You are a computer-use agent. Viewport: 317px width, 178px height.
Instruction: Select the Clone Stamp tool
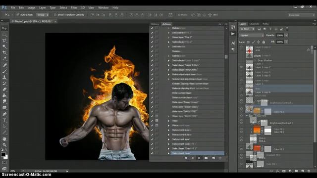tap(4, 77)
